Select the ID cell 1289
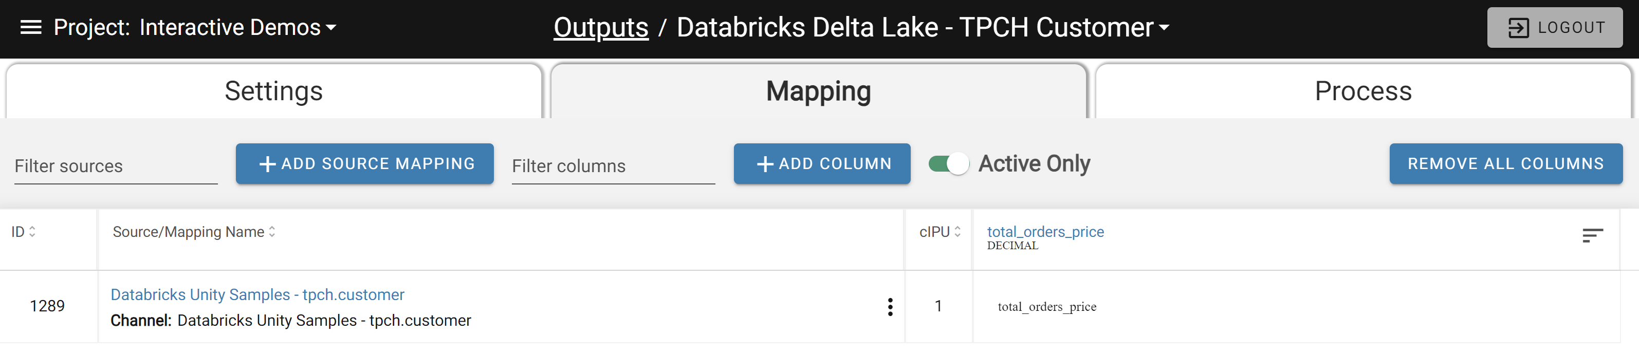Image resolution: width=1639 pixels, height=353 pixels. click(x=47, y=306)
